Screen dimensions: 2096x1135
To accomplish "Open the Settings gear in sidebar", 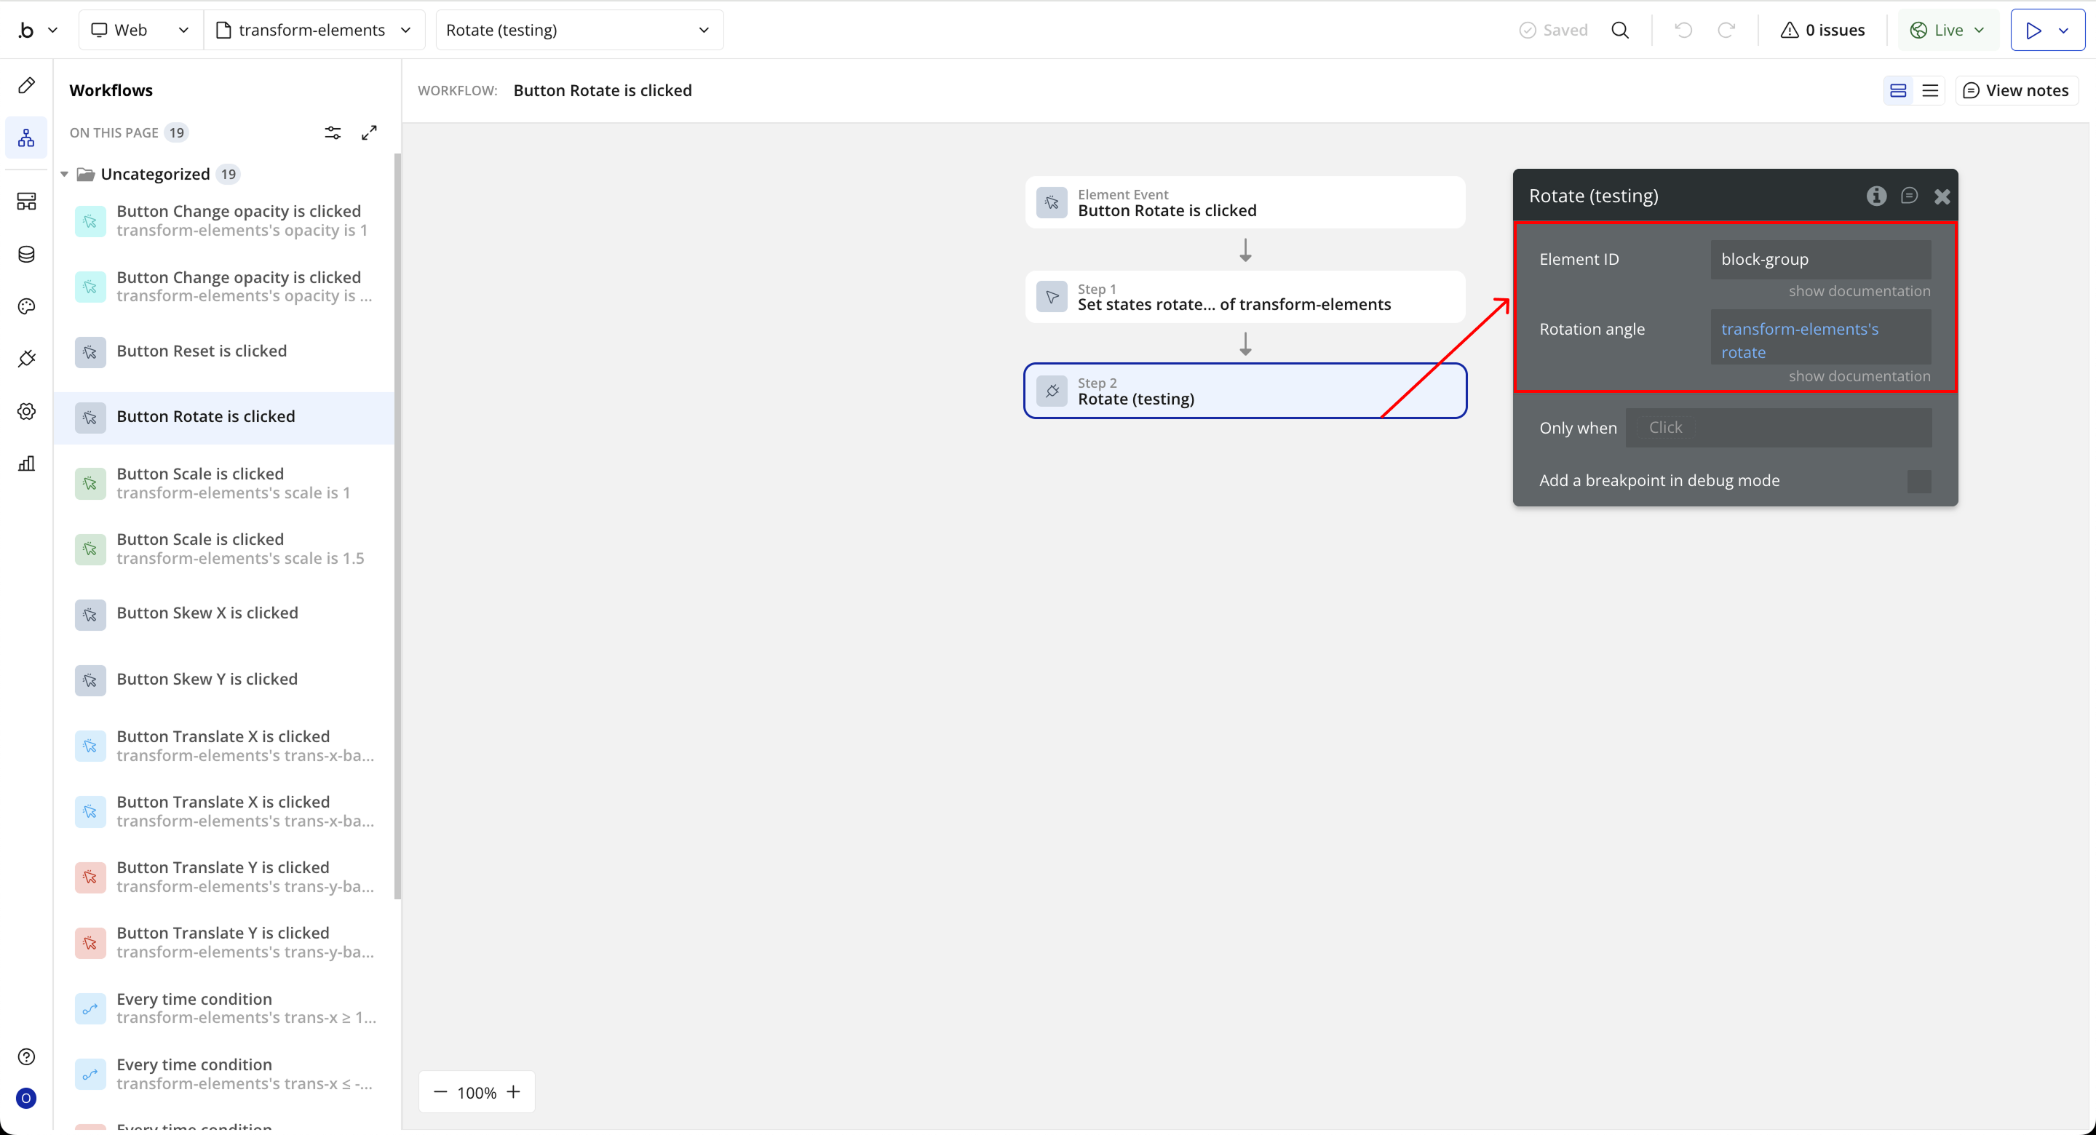I will pos(26,411).
